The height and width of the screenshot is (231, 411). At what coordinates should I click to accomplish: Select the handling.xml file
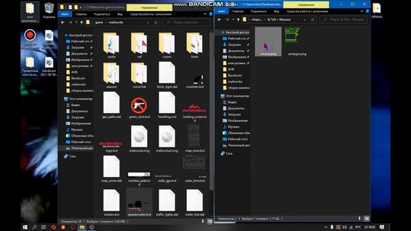(x=167, y=105)
